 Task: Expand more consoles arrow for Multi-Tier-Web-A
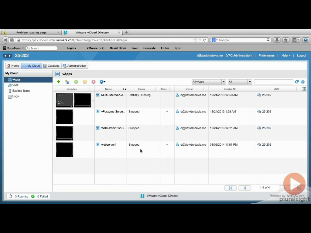pyautogui.click(x=93, y=100)
